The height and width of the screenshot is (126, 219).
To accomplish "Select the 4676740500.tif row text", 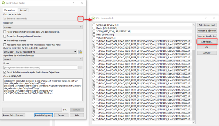I will (x=143, y=70).
